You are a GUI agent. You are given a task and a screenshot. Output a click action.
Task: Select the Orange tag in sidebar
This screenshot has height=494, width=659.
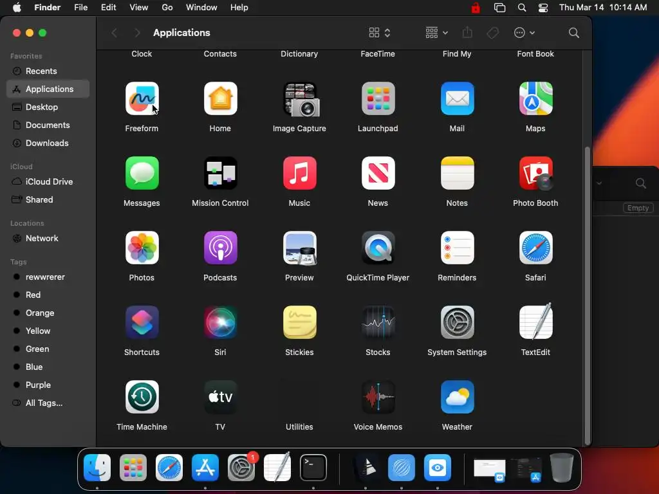(48, 313)
